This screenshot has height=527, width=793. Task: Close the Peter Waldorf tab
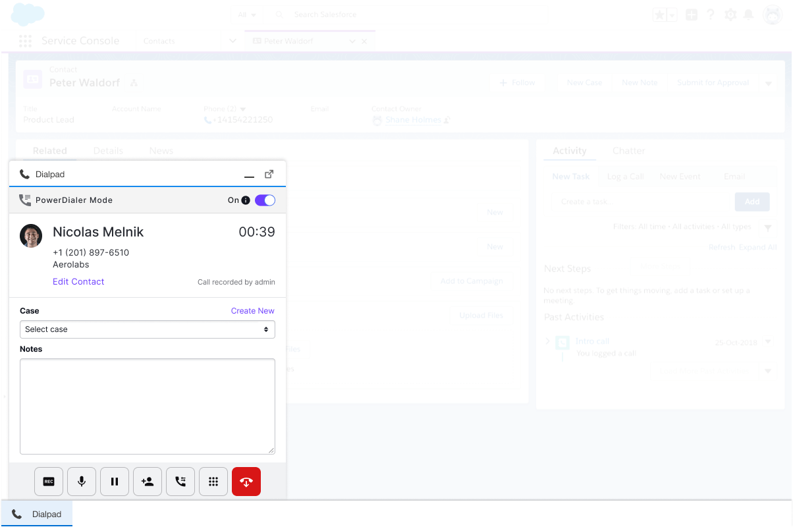pyautogui.click(x=364, y=41)
